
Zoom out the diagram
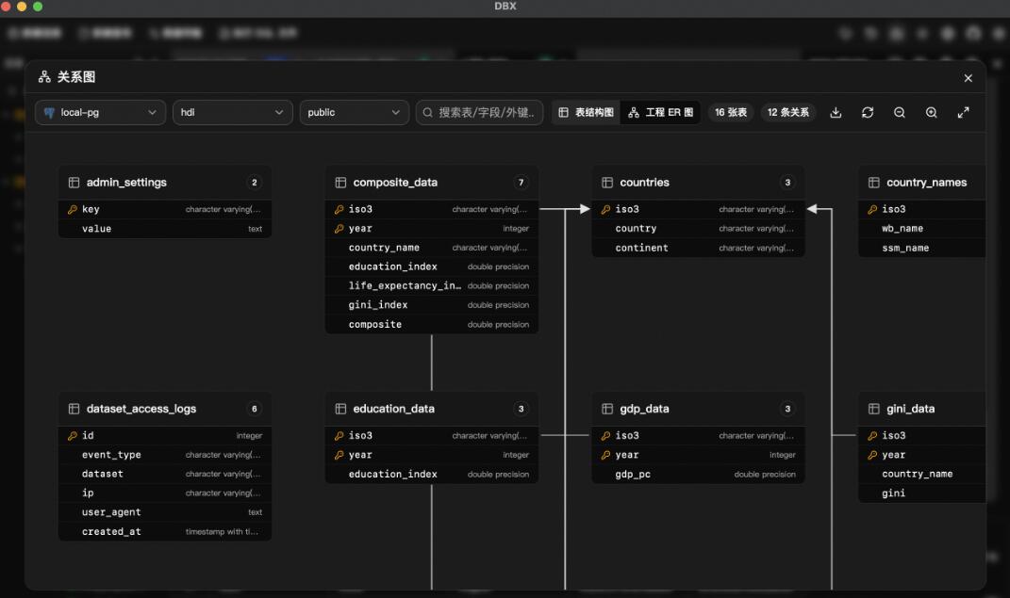pyautogui.click(x=900, y=112)
